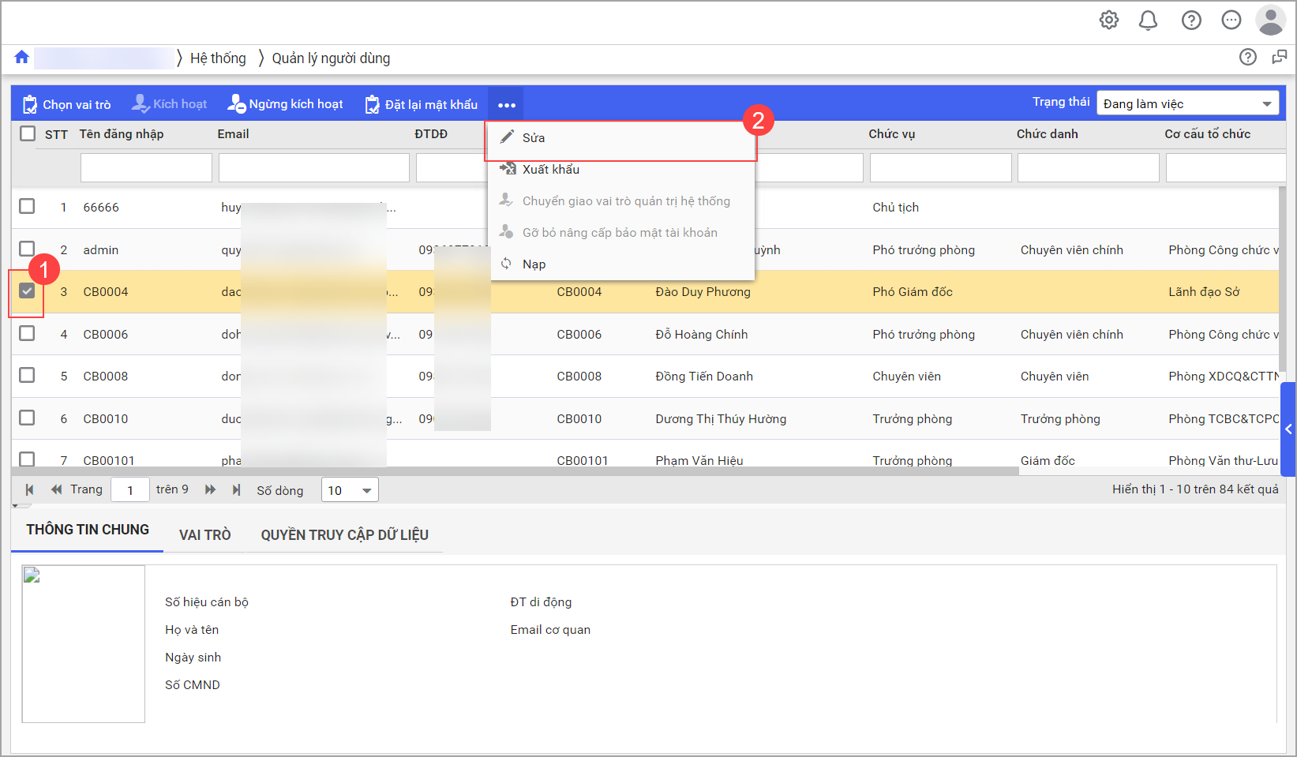Image resolution: width=1297 pixels, height=757 pixels.
Task: Go to next page arrow
Action: point(210,490)
